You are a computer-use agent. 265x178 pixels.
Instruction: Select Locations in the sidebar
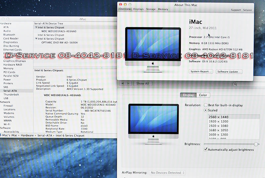10,109
